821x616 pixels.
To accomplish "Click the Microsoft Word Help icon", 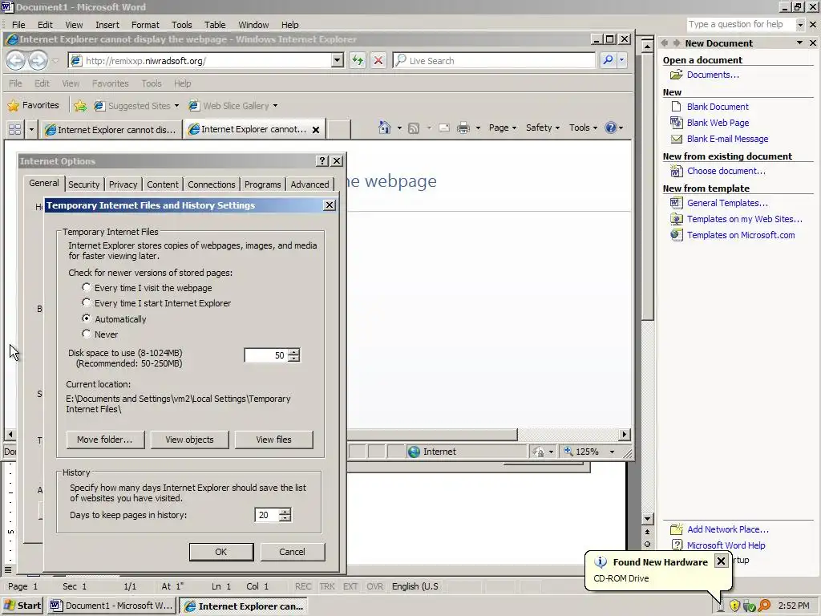I will (x=677, y=545).
